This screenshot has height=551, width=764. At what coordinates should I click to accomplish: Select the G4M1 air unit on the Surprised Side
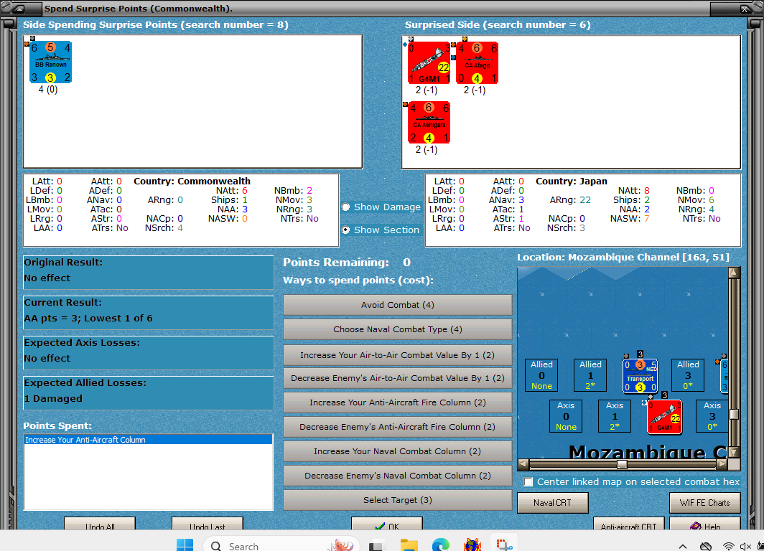[x=428, y=62]
